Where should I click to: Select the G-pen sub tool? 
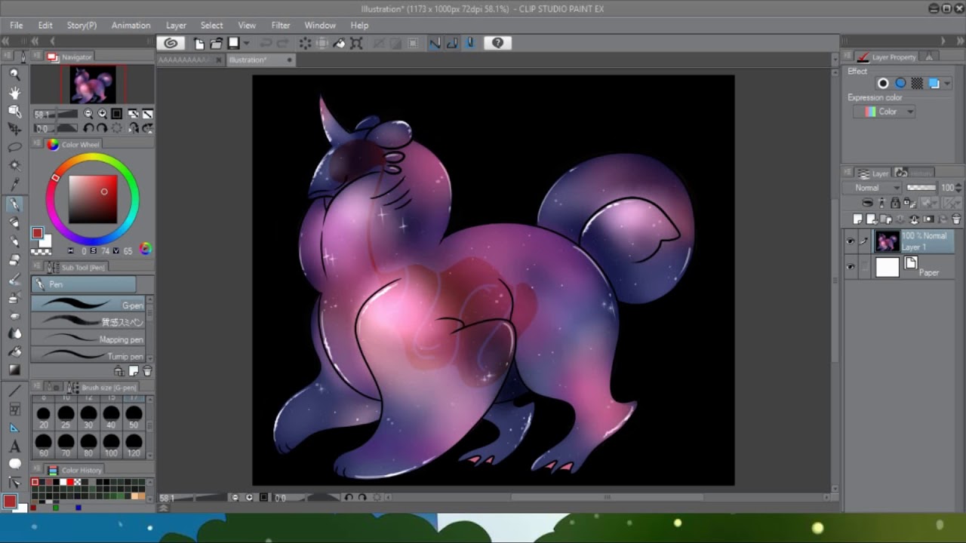point(88,303)
